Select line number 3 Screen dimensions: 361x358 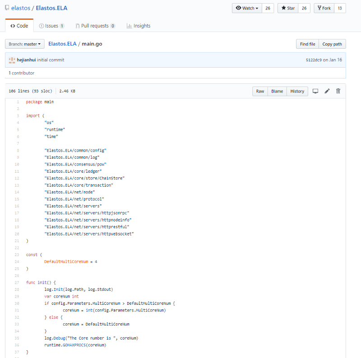coord(18,116)
